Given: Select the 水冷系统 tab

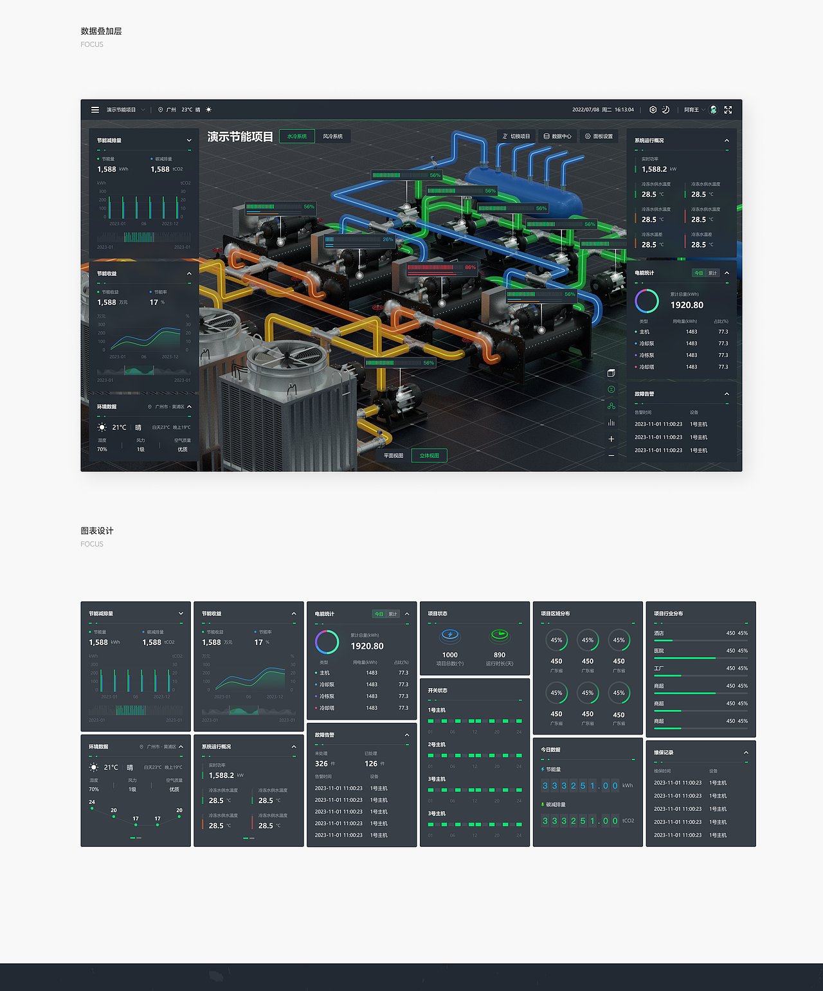Looking at the screenshot, I should tap(297, 136).
